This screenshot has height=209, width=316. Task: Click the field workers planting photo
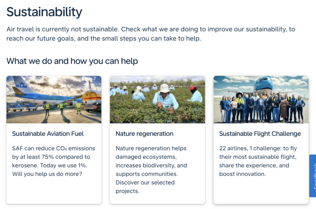(157, 100)
